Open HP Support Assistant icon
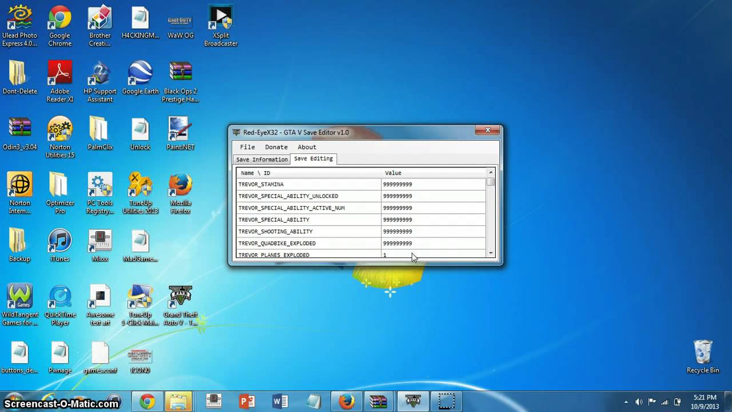732x412 pixels. pos(100,81)
